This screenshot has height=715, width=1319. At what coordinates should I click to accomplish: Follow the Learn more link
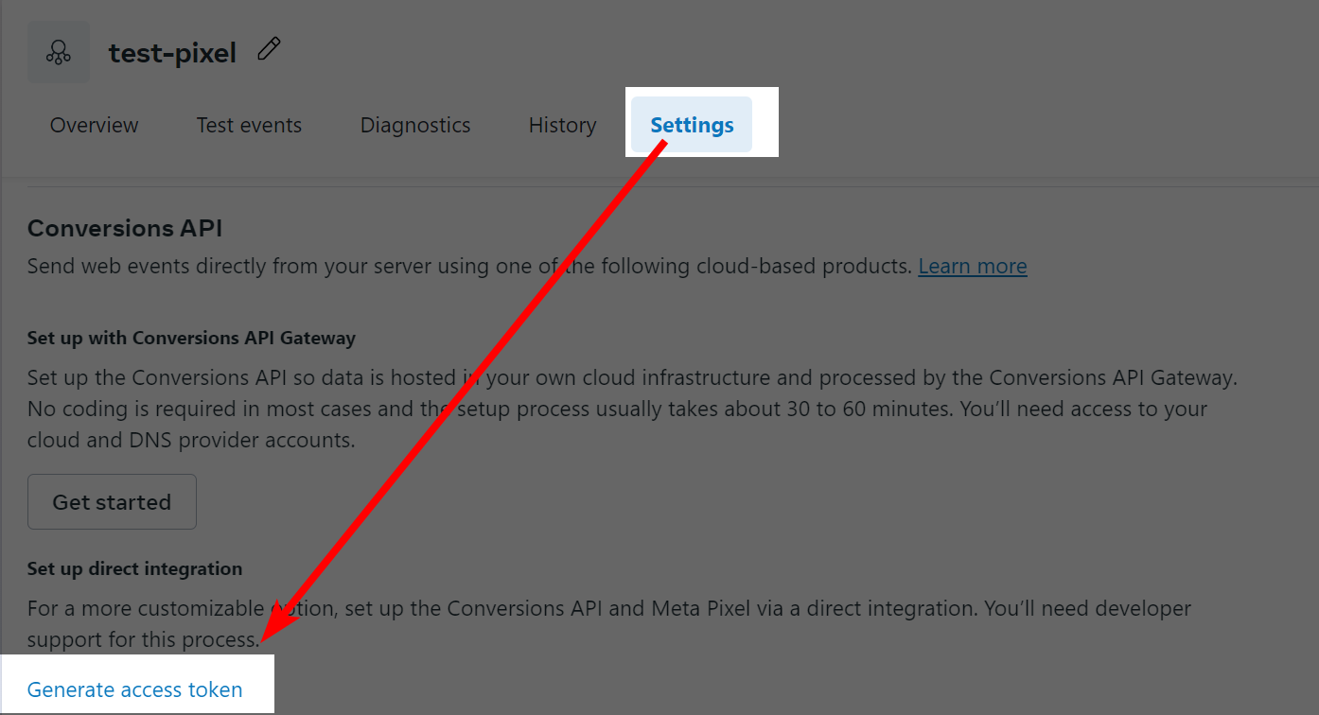tap(973, 267)
